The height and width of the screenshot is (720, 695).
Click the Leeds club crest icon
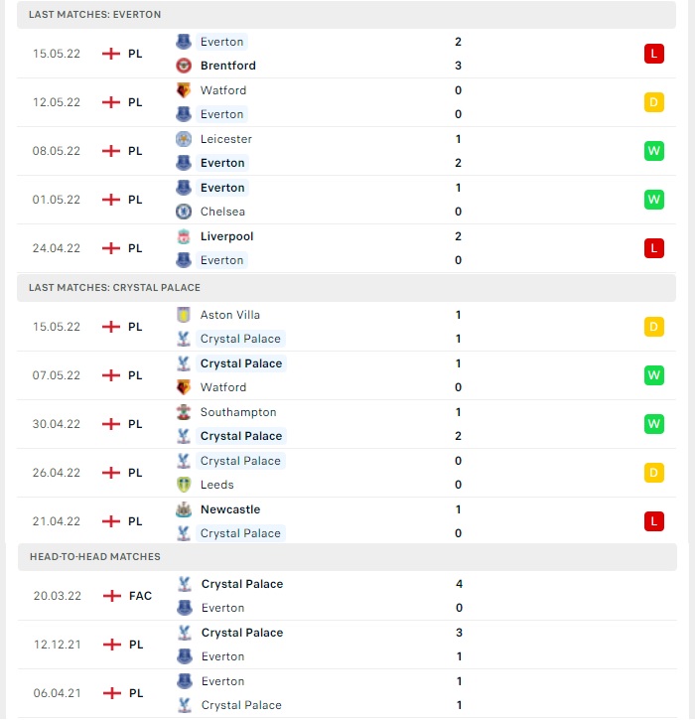(x=184, y=485)
